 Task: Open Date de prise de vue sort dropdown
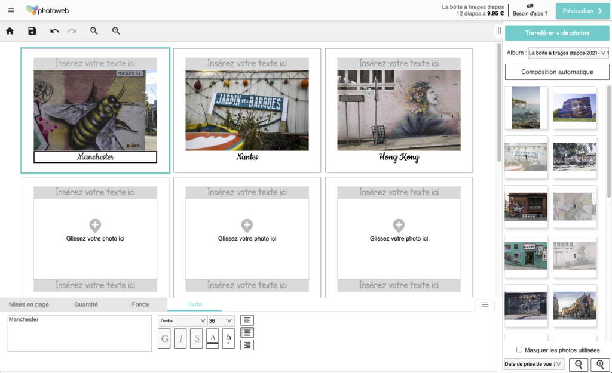(x=534, y=364)
